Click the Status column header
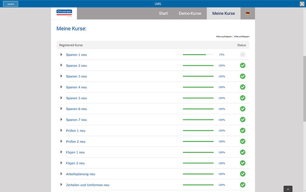Image resolution: width=306 pixels, height=192 pixels. click(x=242, y=45)
